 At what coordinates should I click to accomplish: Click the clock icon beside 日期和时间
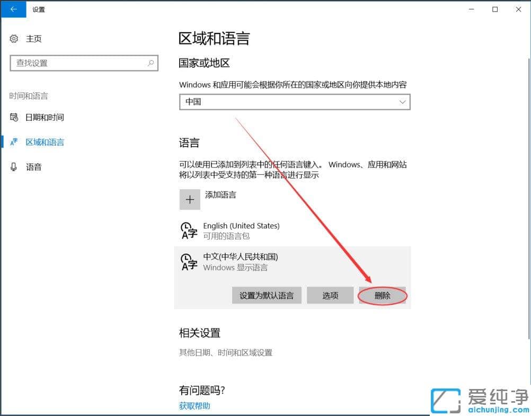[14, 117]
